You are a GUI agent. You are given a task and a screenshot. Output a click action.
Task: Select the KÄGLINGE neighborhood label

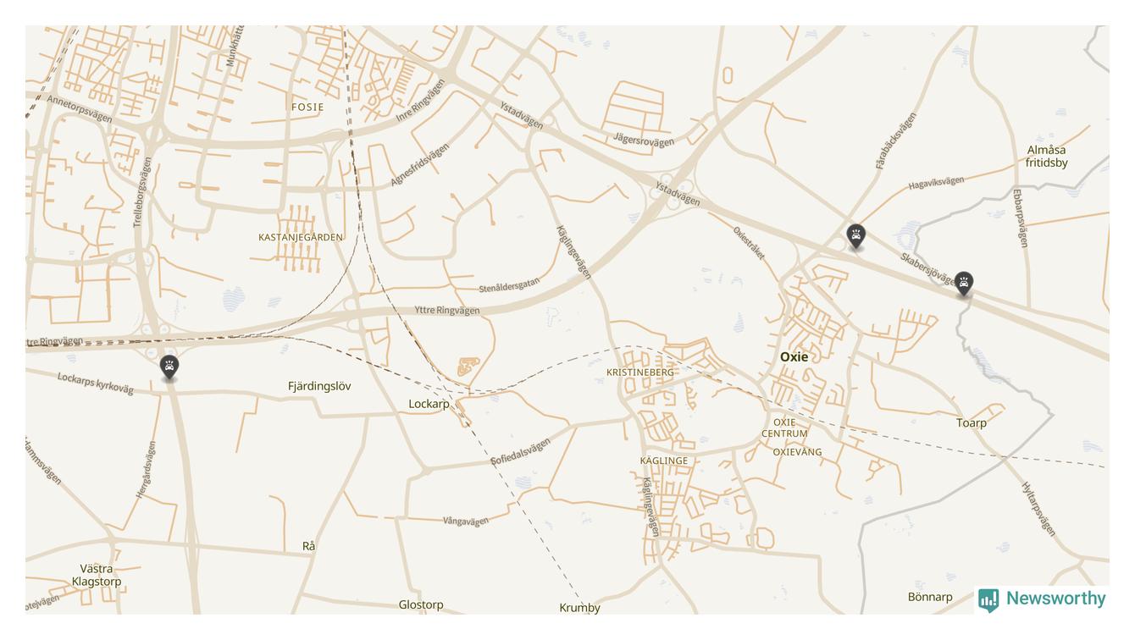coord(664,461)
